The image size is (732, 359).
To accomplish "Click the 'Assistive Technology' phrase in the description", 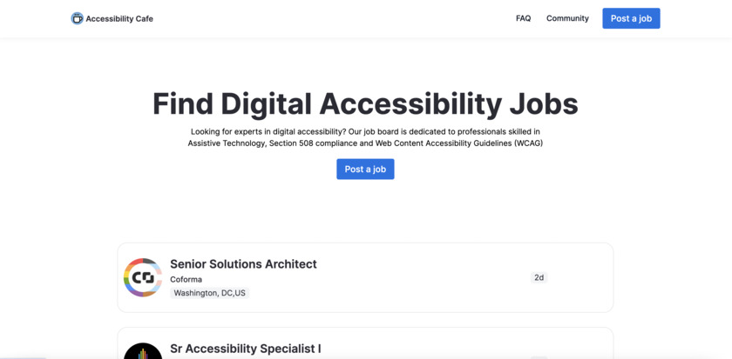I will pos(227,143).
